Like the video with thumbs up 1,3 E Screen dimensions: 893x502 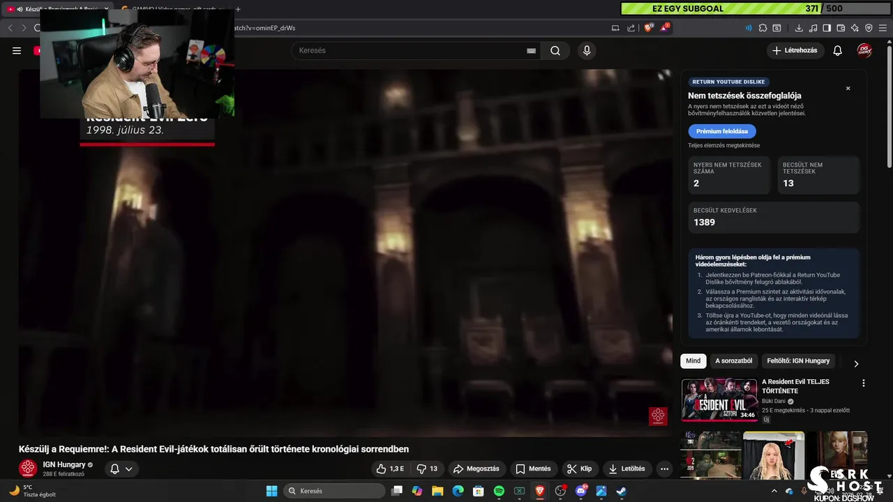click(x=391, y=469)
